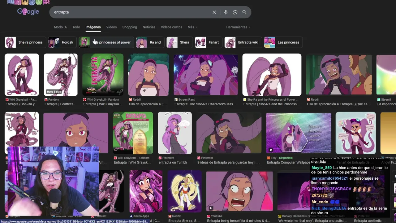The height and width of the screenshot is (223, 396).
Task: Click chat username juancamilo7654321
Action: coord(329,178)
